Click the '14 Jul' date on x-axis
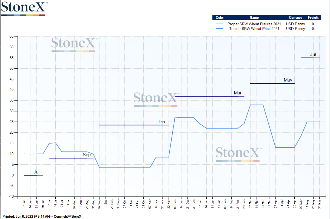The height and width of the screenshot is (219, 330). click(55, 204)
